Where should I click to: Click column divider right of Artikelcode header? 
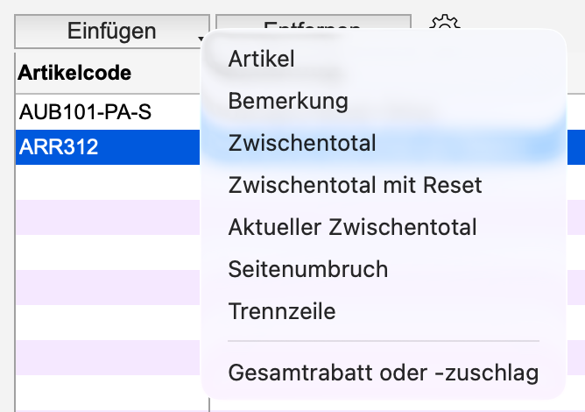(209, 72)
